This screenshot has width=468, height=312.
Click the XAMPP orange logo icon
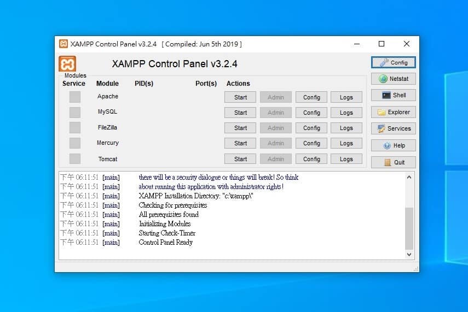[x=67, y=63]
